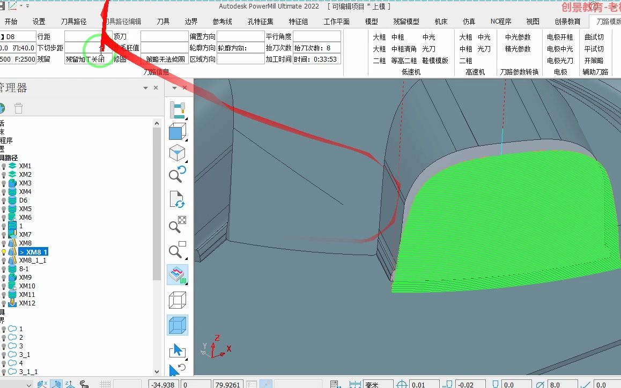Image resolution: width=621 pixels, height=388 pixels.
Task: Click the XM3 toolpath strategy icon
Action: tap(12, 183)
